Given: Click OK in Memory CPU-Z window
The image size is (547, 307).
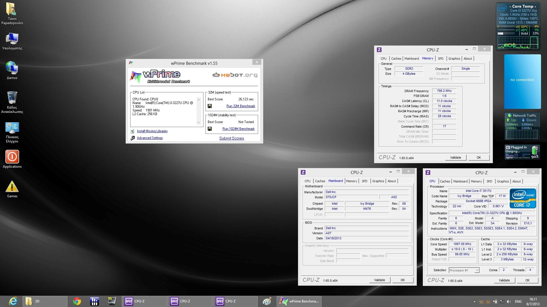Looking at the screenshot, I should coord(479,157).
